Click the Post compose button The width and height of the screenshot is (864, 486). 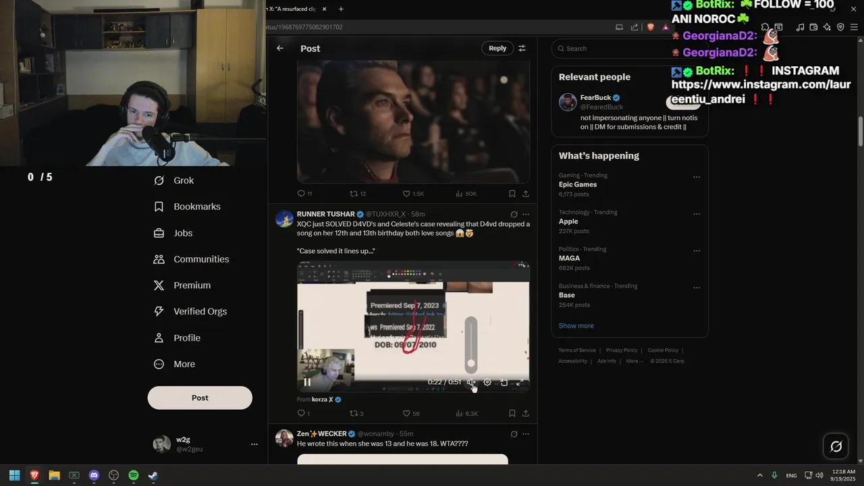pyautogui.click(x=200, y=398)
